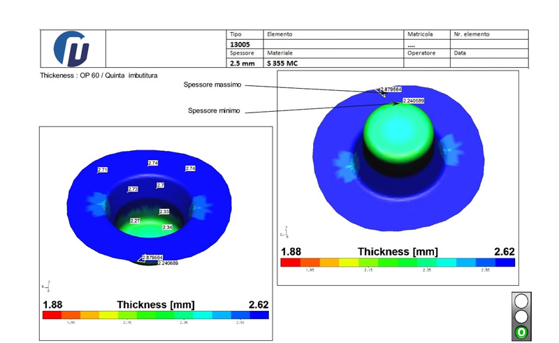Image resolution: width=559 pixels, height=343 pixels.
Task: Click the 2.240689 label on the dome top
Action: tap(413, 101)
